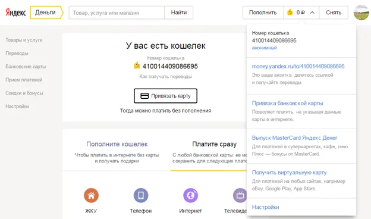Open the user avatar profile picture
Screen dimensions: 371x219
[x=361, y=12]
